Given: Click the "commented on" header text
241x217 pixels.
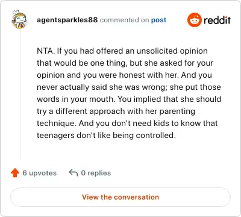Looking at the screenshot, I should (124, 20).
